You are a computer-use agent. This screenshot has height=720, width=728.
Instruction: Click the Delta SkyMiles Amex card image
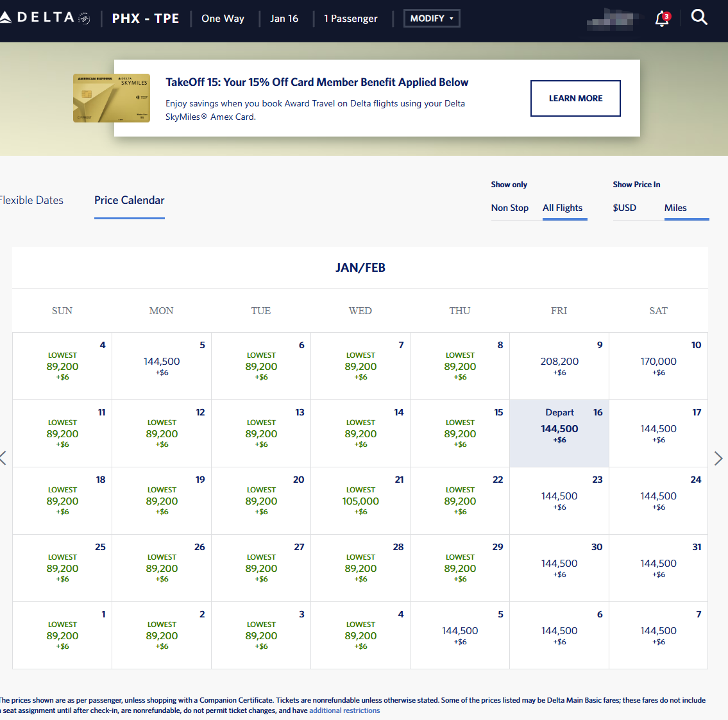click(x=112, y=98)
